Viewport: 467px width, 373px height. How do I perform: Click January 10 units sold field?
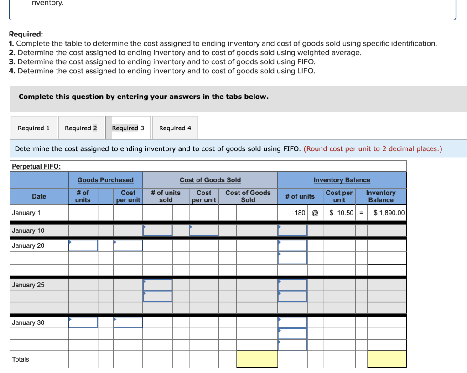[x=157, y=230]
